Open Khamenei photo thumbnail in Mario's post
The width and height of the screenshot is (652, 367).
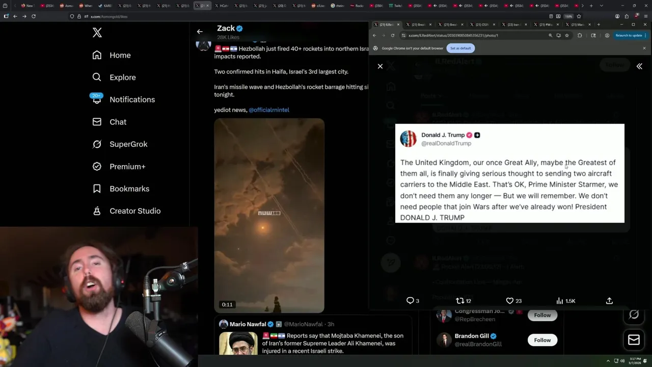point(238,344)
